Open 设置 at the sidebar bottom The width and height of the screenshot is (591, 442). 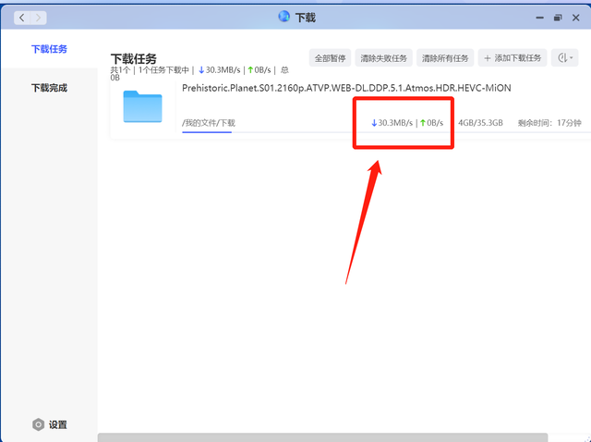[x=49, y=424]
